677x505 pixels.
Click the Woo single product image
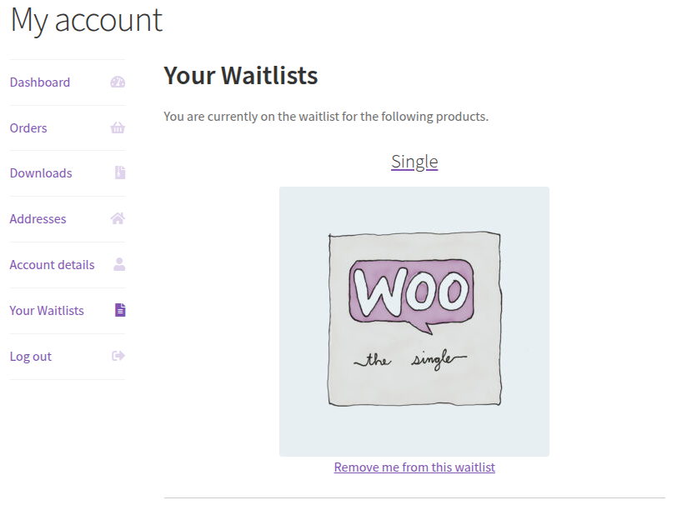click(414, 321)
